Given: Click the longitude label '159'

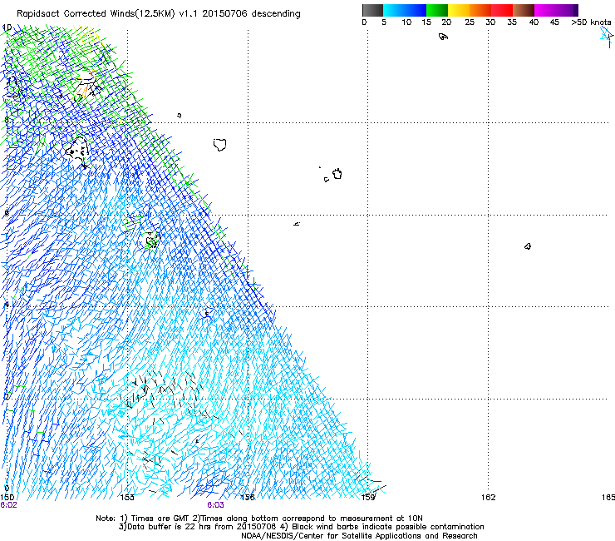Looking at the screenshot, I should [x=368, y=498].
